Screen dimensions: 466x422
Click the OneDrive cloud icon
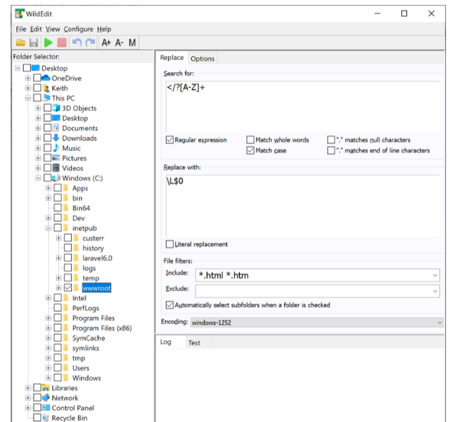click(x=46, y=78)
